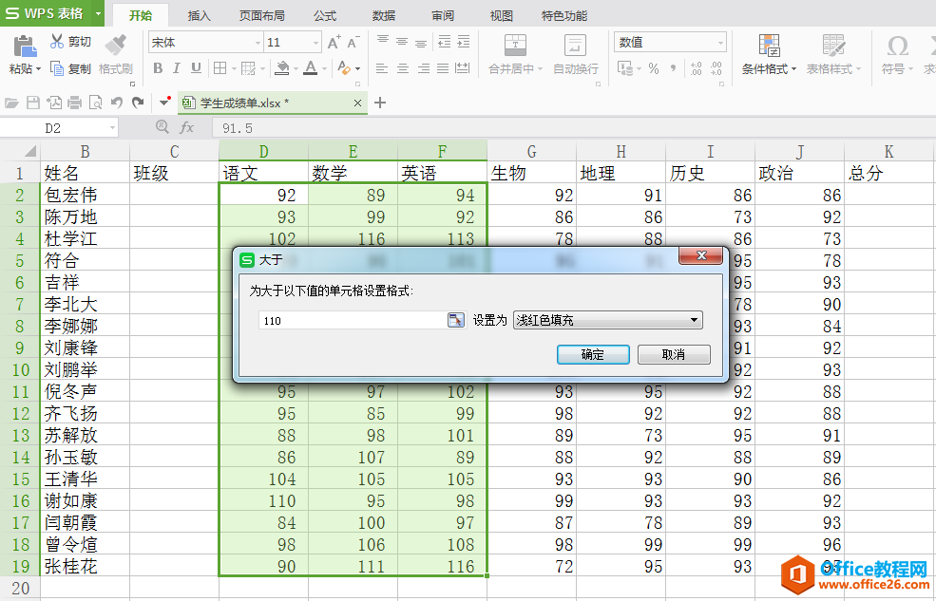Image resolution: width=936 pixels, height=601 pixels.
Task: Open the font size 11 dropdown
Action: click(315, 43)
